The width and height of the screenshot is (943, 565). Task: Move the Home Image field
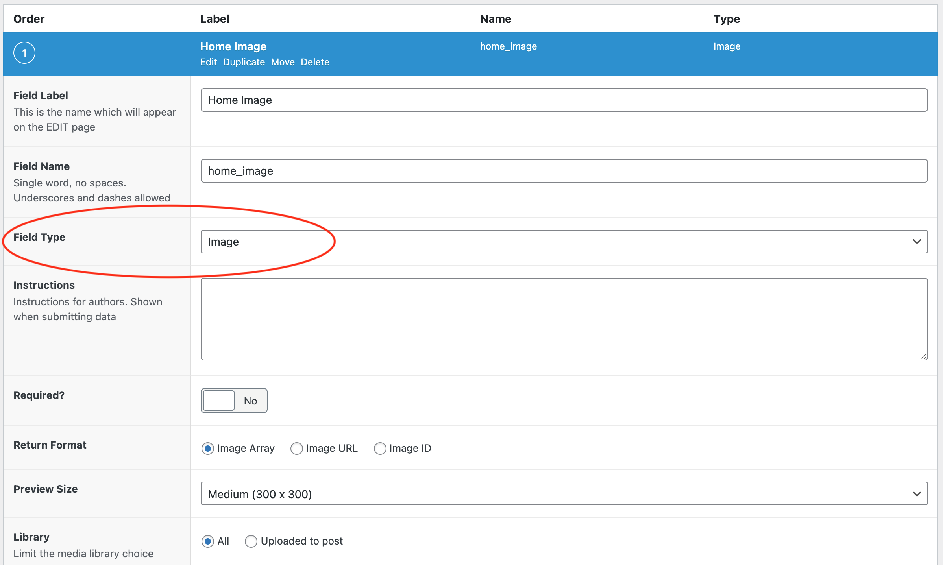283,62
